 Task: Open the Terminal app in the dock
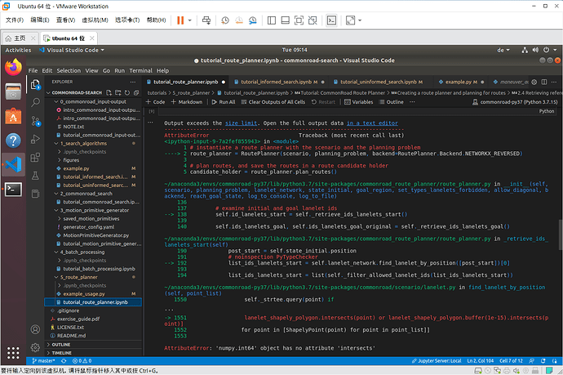11,189
